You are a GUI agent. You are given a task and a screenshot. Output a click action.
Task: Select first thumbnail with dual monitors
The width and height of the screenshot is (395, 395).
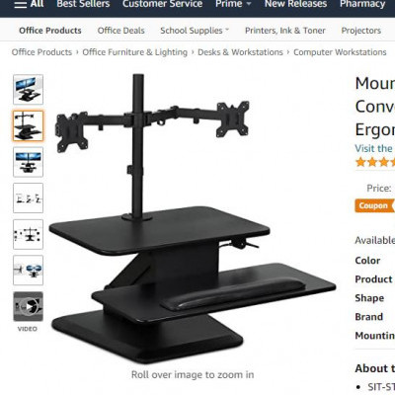coord(28,90)
